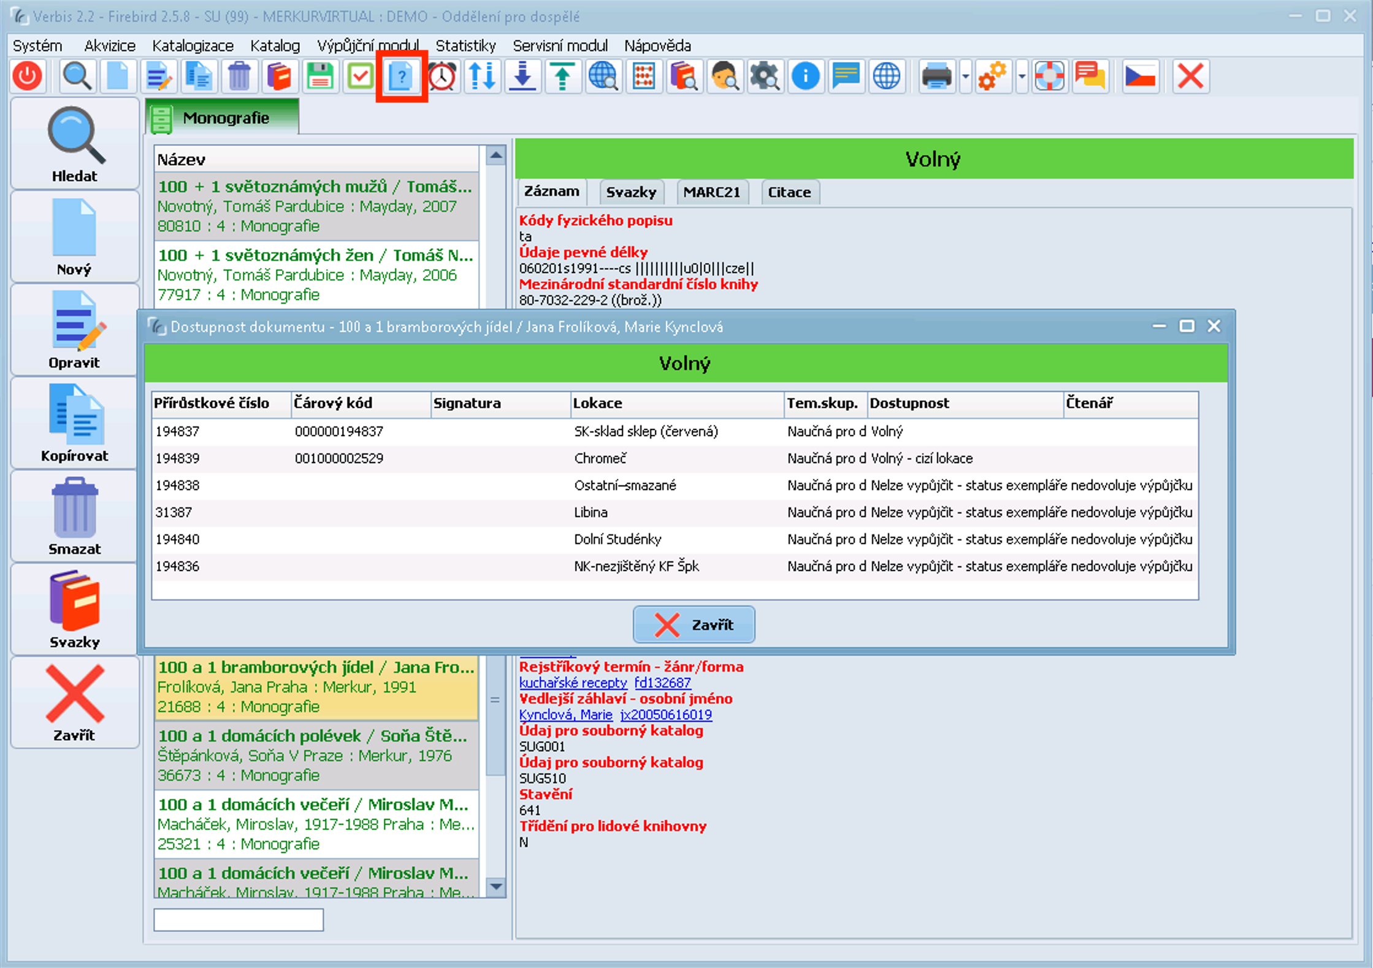1373x968 pixels.
Task: Click the orange gears toolbar icon
Action: [x=993, y=77]
